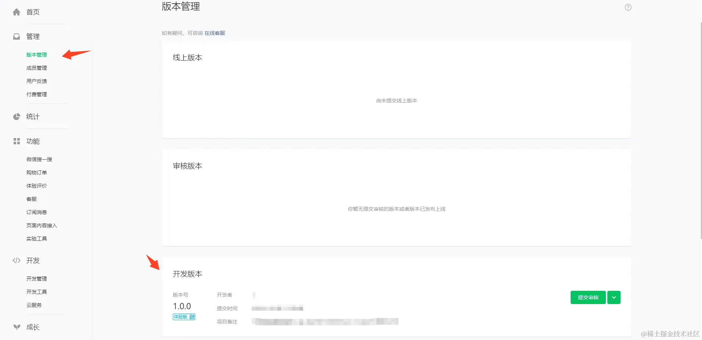Click the inbox icon beside 管理
Viewport: 702px width, 340px height.
17,37
